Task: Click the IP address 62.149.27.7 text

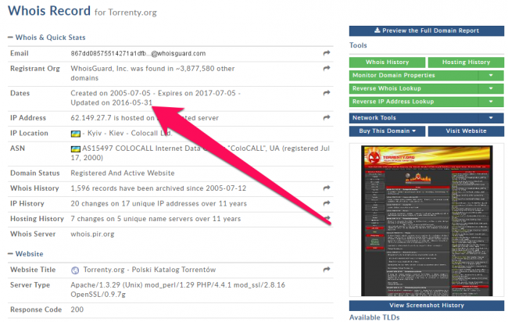Action: 91,118
